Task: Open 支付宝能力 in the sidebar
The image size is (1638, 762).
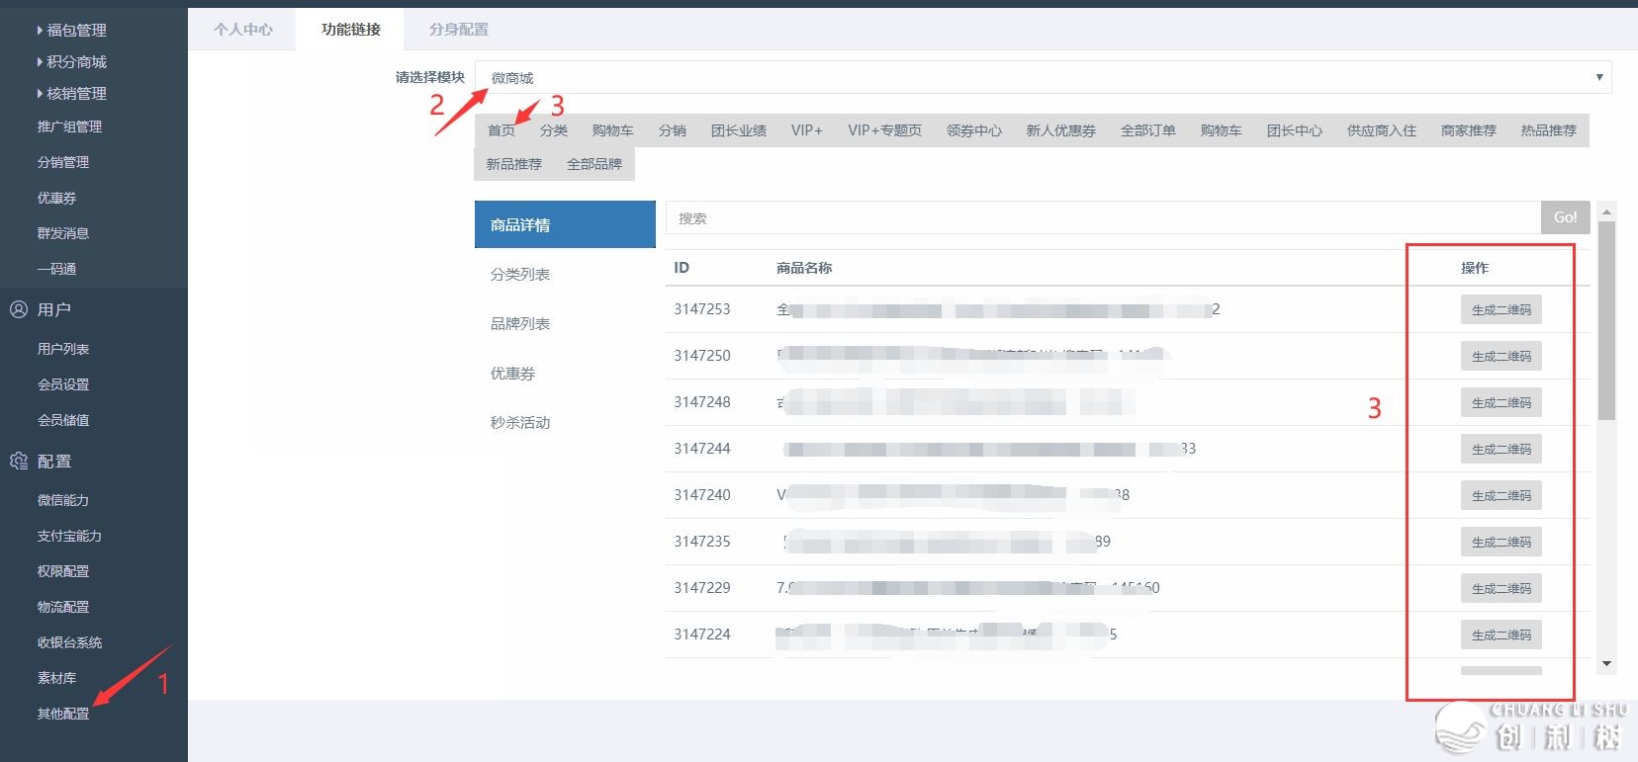Action: tap(69, 536)
